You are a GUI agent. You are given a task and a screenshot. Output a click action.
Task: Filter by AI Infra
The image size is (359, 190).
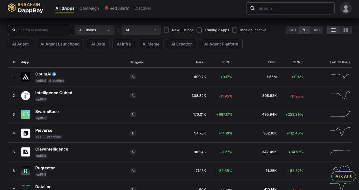tap(124, 44)
